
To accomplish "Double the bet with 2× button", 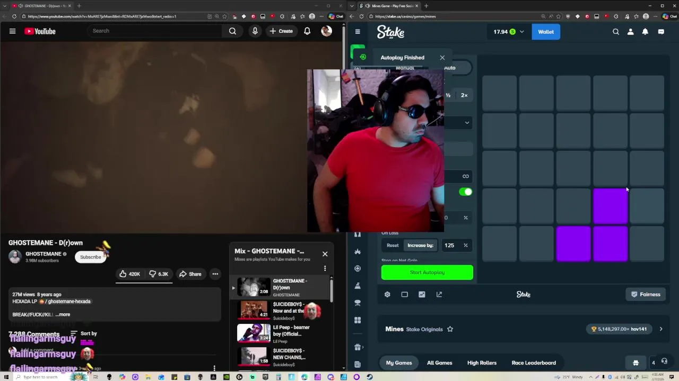I will (x=464, y=95).
